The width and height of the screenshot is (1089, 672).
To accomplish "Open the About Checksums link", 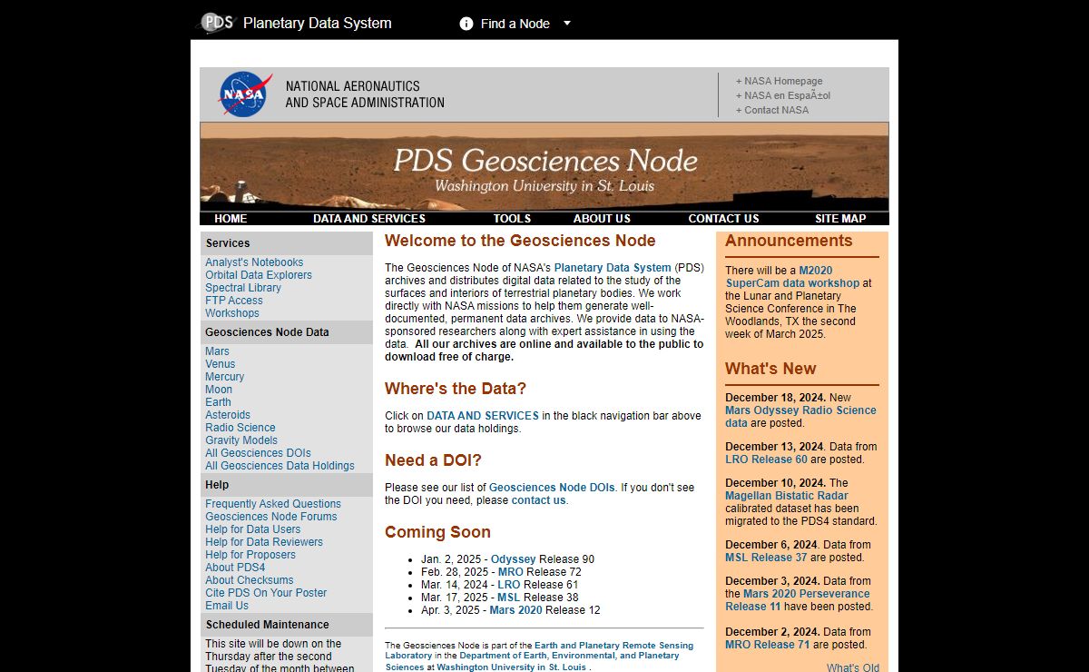I will (250, 580).
